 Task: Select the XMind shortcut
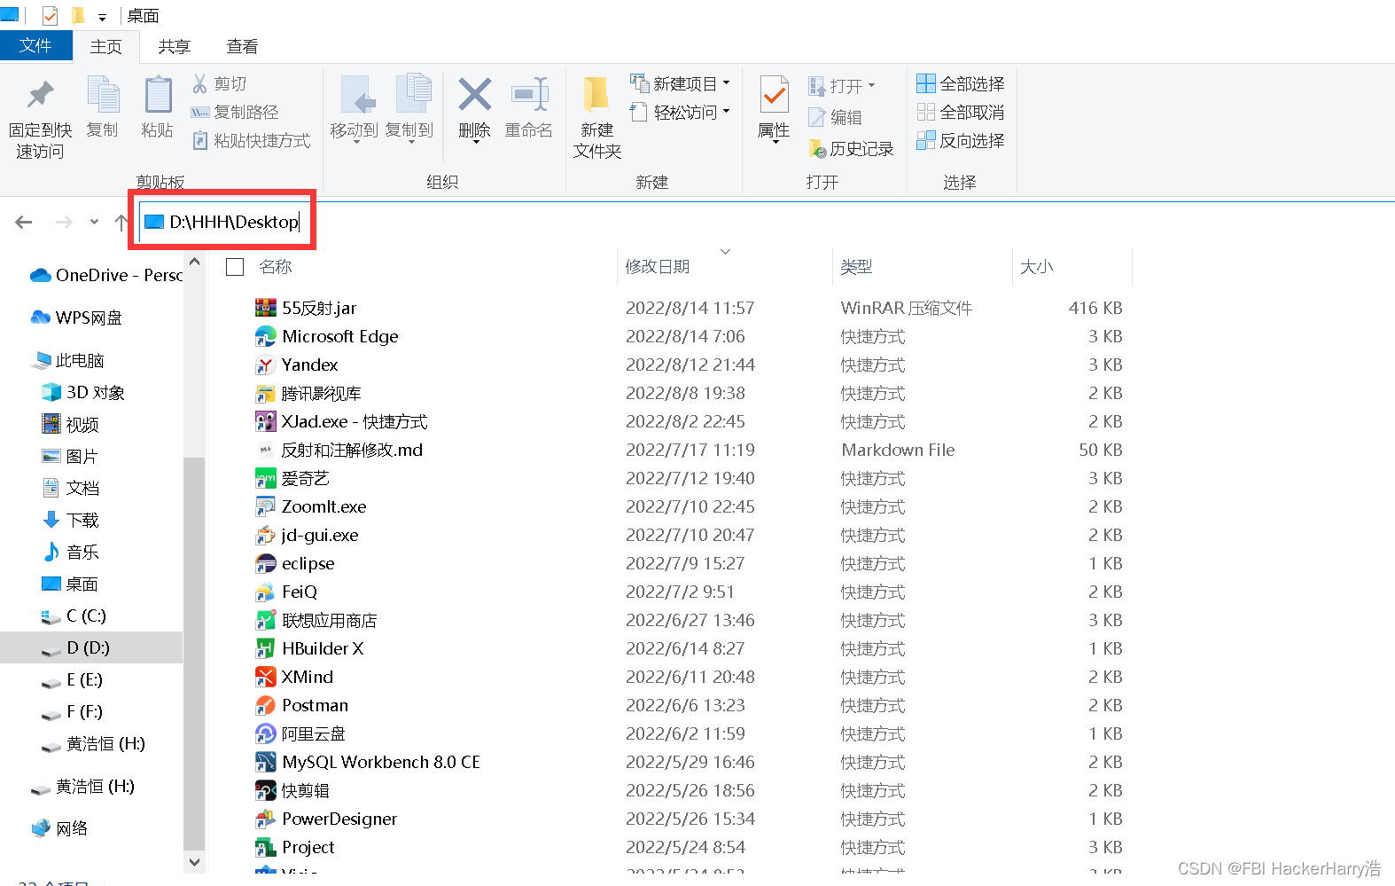pyautogui.click(x=294, y=677)
